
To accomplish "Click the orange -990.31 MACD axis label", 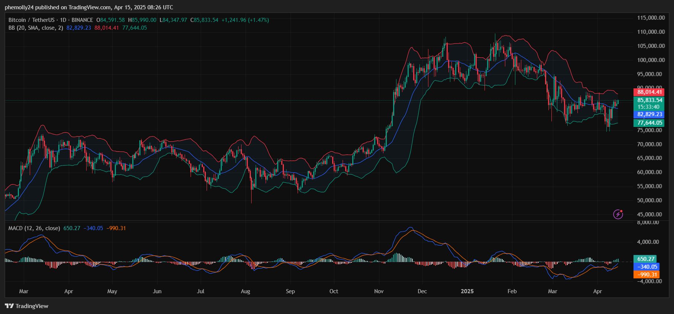I will 647,275.
